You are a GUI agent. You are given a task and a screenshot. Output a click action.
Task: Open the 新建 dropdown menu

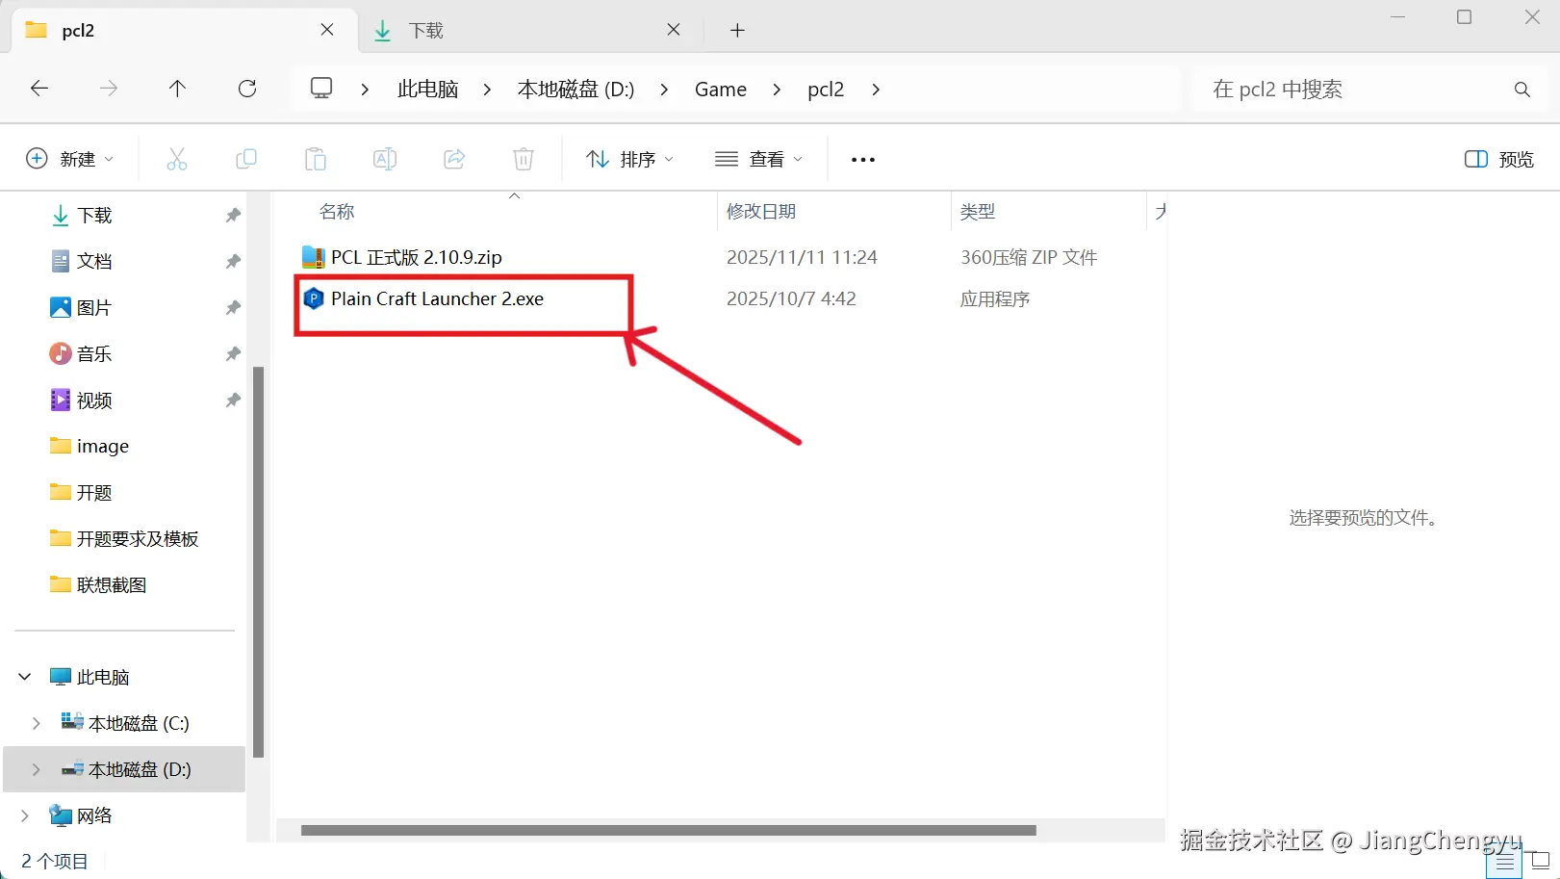tap(69, 159)
